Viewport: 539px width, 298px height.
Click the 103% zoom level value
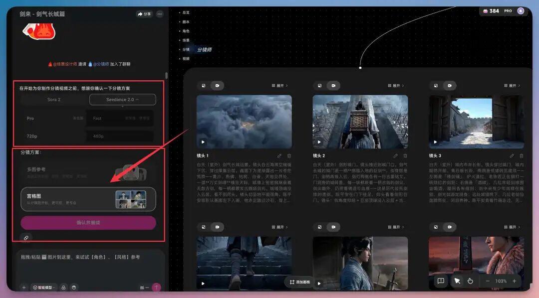coord(501,281)
